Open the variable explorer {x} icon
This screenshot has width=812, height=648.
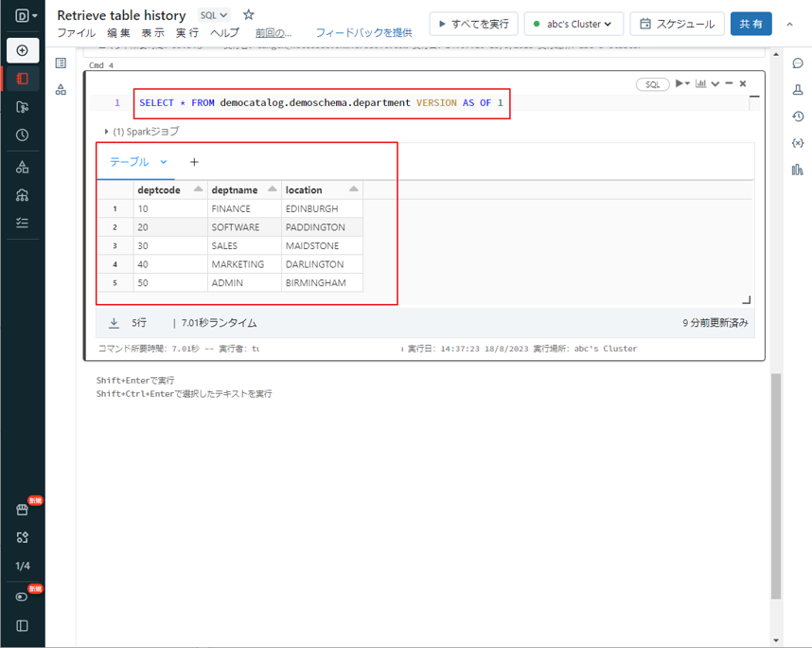[797, 143]
